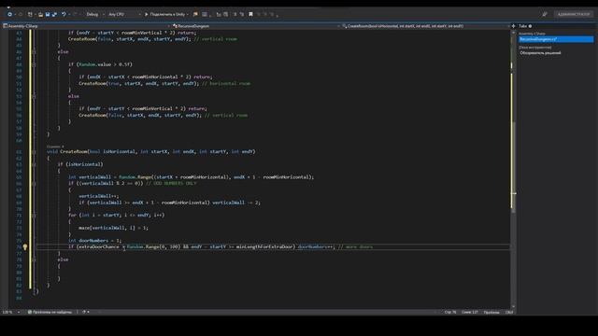Expand the arrow next to Attach to Unity
The image size is (598, 336).
188,15
